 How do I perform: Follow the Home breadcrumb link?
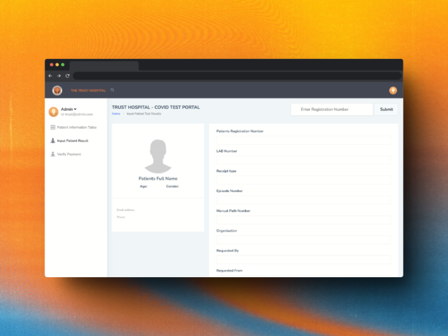click(x=116, y=114)
